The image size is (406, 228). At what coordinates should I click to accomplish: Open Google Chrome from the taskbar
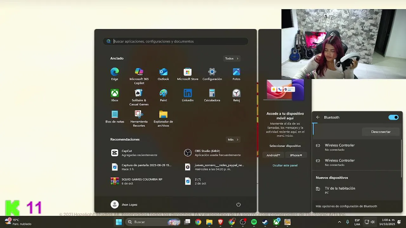point(198,222)
